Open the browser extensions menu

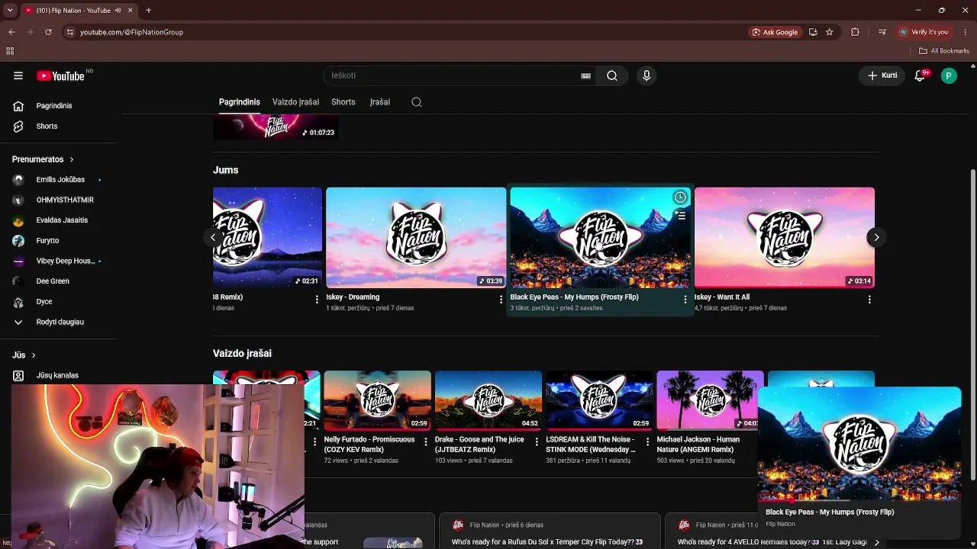coord(855,32)
